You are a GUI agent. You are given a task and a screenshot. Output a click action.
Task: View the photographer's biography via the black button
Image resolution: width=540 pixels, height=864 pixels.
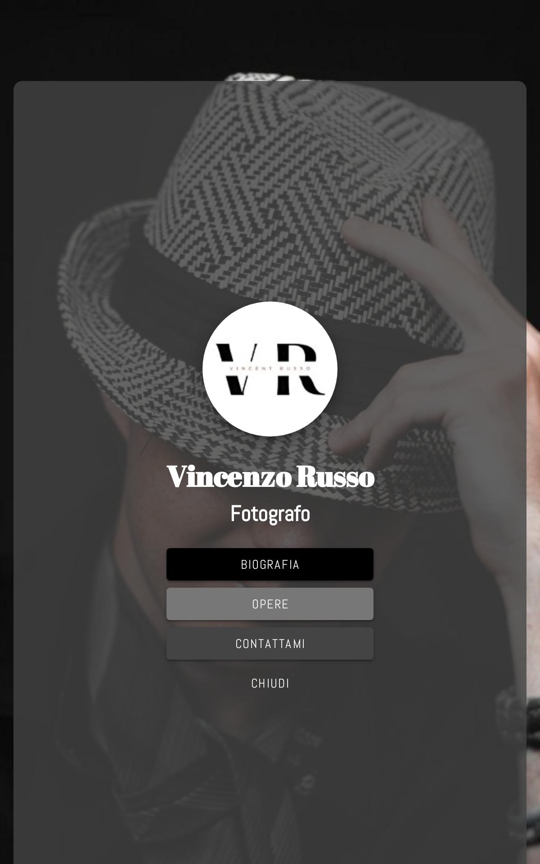coord(270,564)
